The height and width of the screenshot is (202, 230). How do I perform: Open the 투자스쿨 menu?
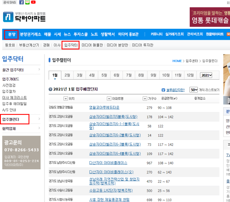click(81, 34)
